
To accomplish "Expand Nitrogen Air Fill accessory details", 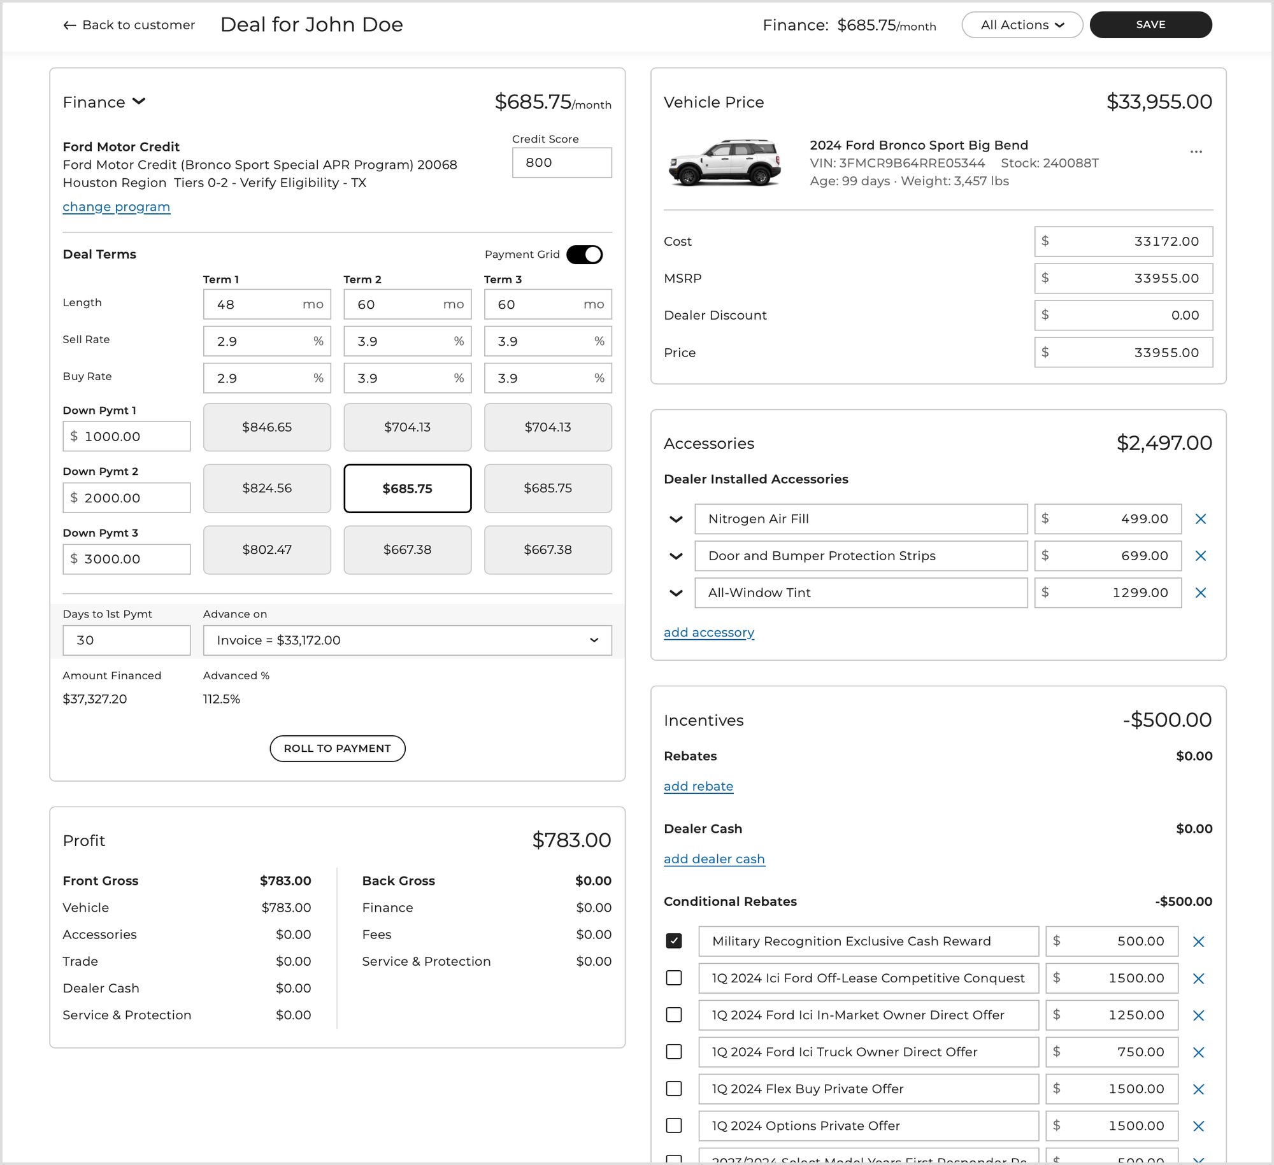I will (676, 519).
